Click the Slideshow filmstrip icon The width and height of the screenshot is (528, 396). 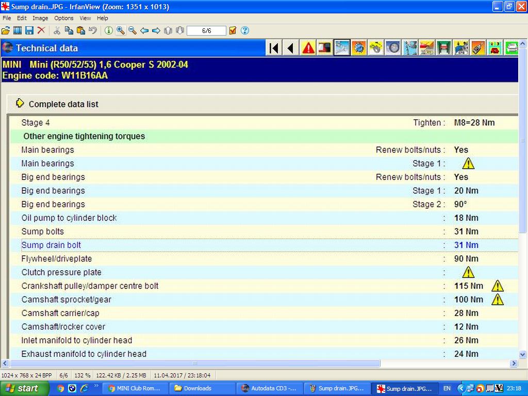18,30
